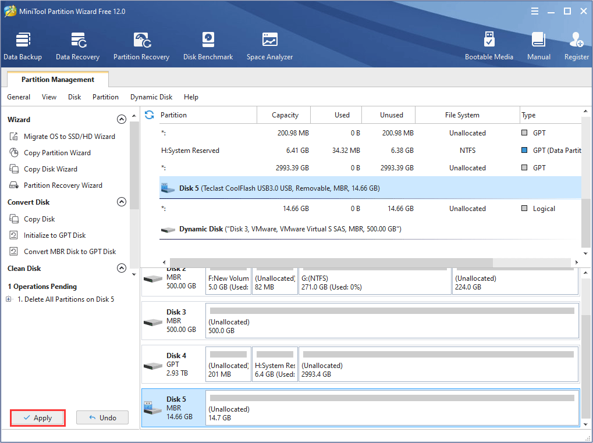
Task: Sort by the Unused column header
Action: pyautogui.click(x=388, y=115)
